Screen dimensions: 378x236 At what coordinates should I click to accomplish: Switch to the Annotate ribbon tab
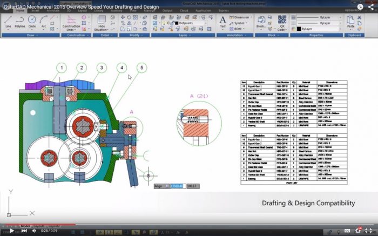tap(53, 11)
